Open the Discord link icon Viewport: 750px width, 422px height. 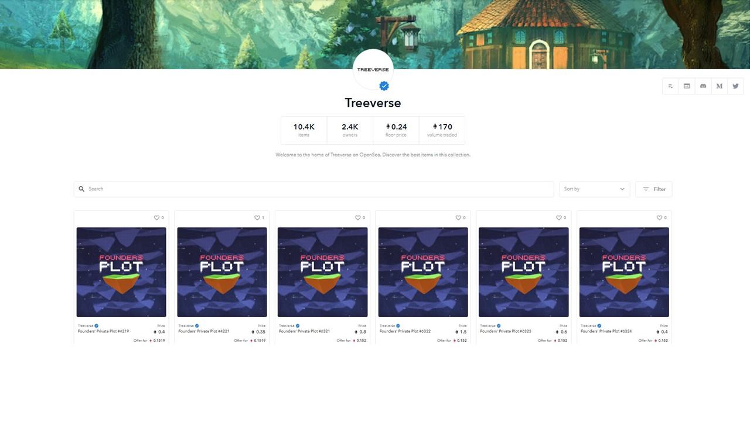coord(703,86)
